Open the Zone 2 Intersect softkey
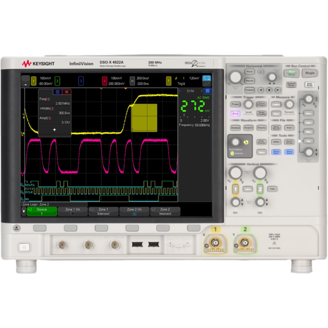The height and width of the screenshot is (328, 328). tap(165, 211)
